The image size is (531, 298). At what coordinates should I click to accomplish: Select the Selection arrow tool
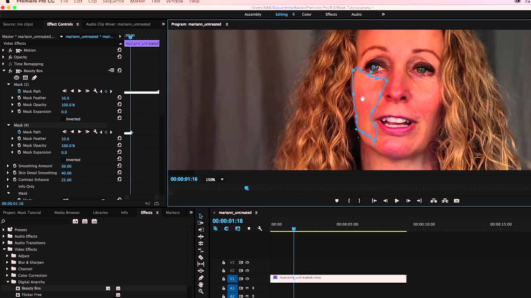(x=201, y=216)
